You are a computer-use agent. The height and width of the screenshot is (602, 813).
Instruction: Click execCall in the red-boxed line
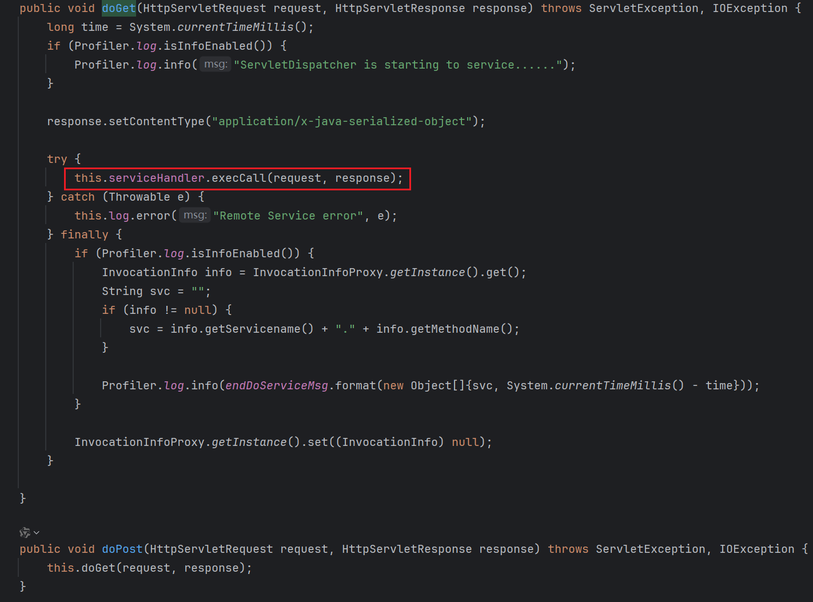[238, 178]
